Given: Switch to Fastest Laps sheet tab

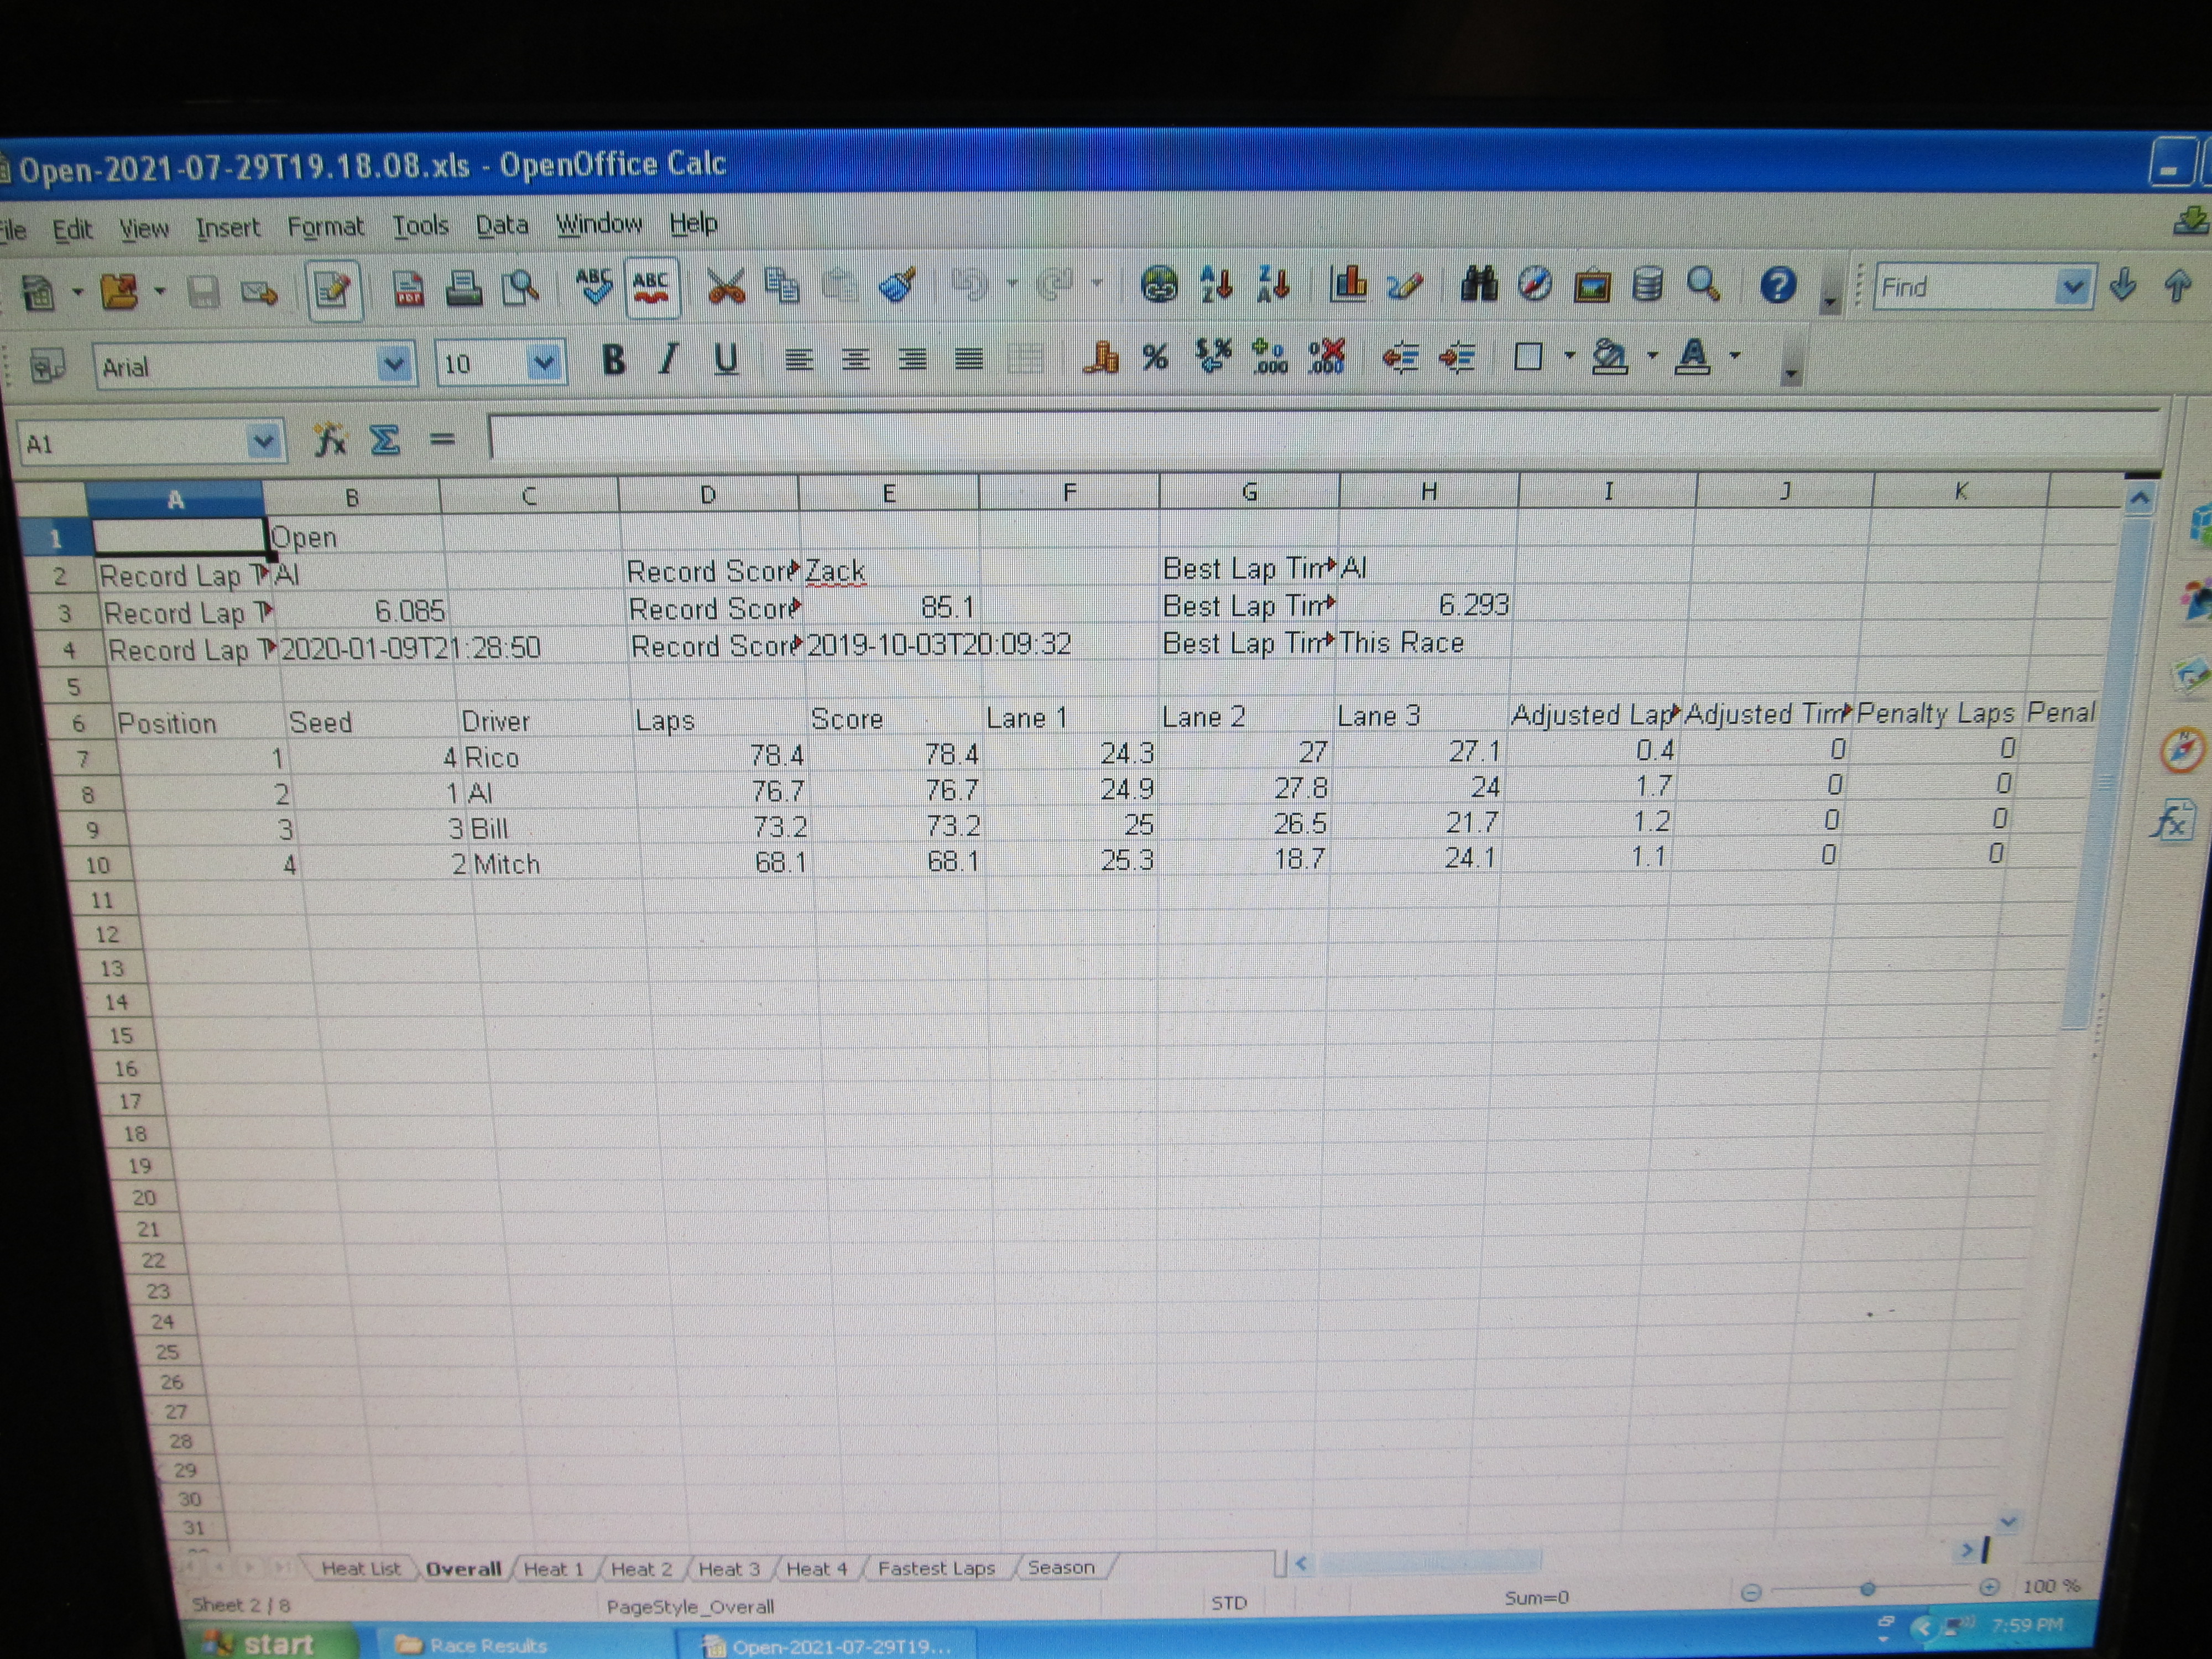Looking at the screenshot, I should point(936,1568).
